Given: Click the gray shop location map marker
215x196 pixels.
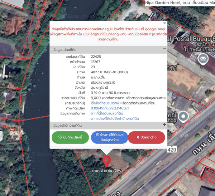Looking at the screenshot, I should click(183, 117).
